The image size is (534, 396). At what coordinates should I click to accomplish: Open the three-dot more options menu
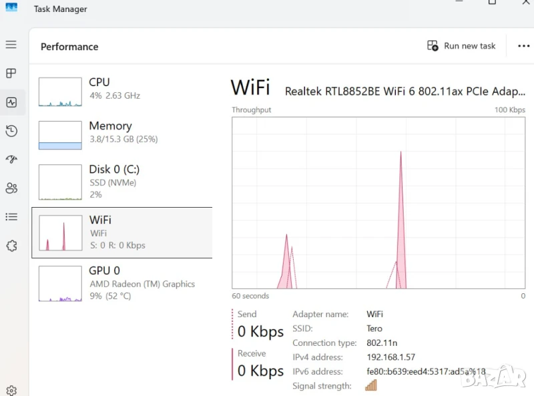(524, 46)
